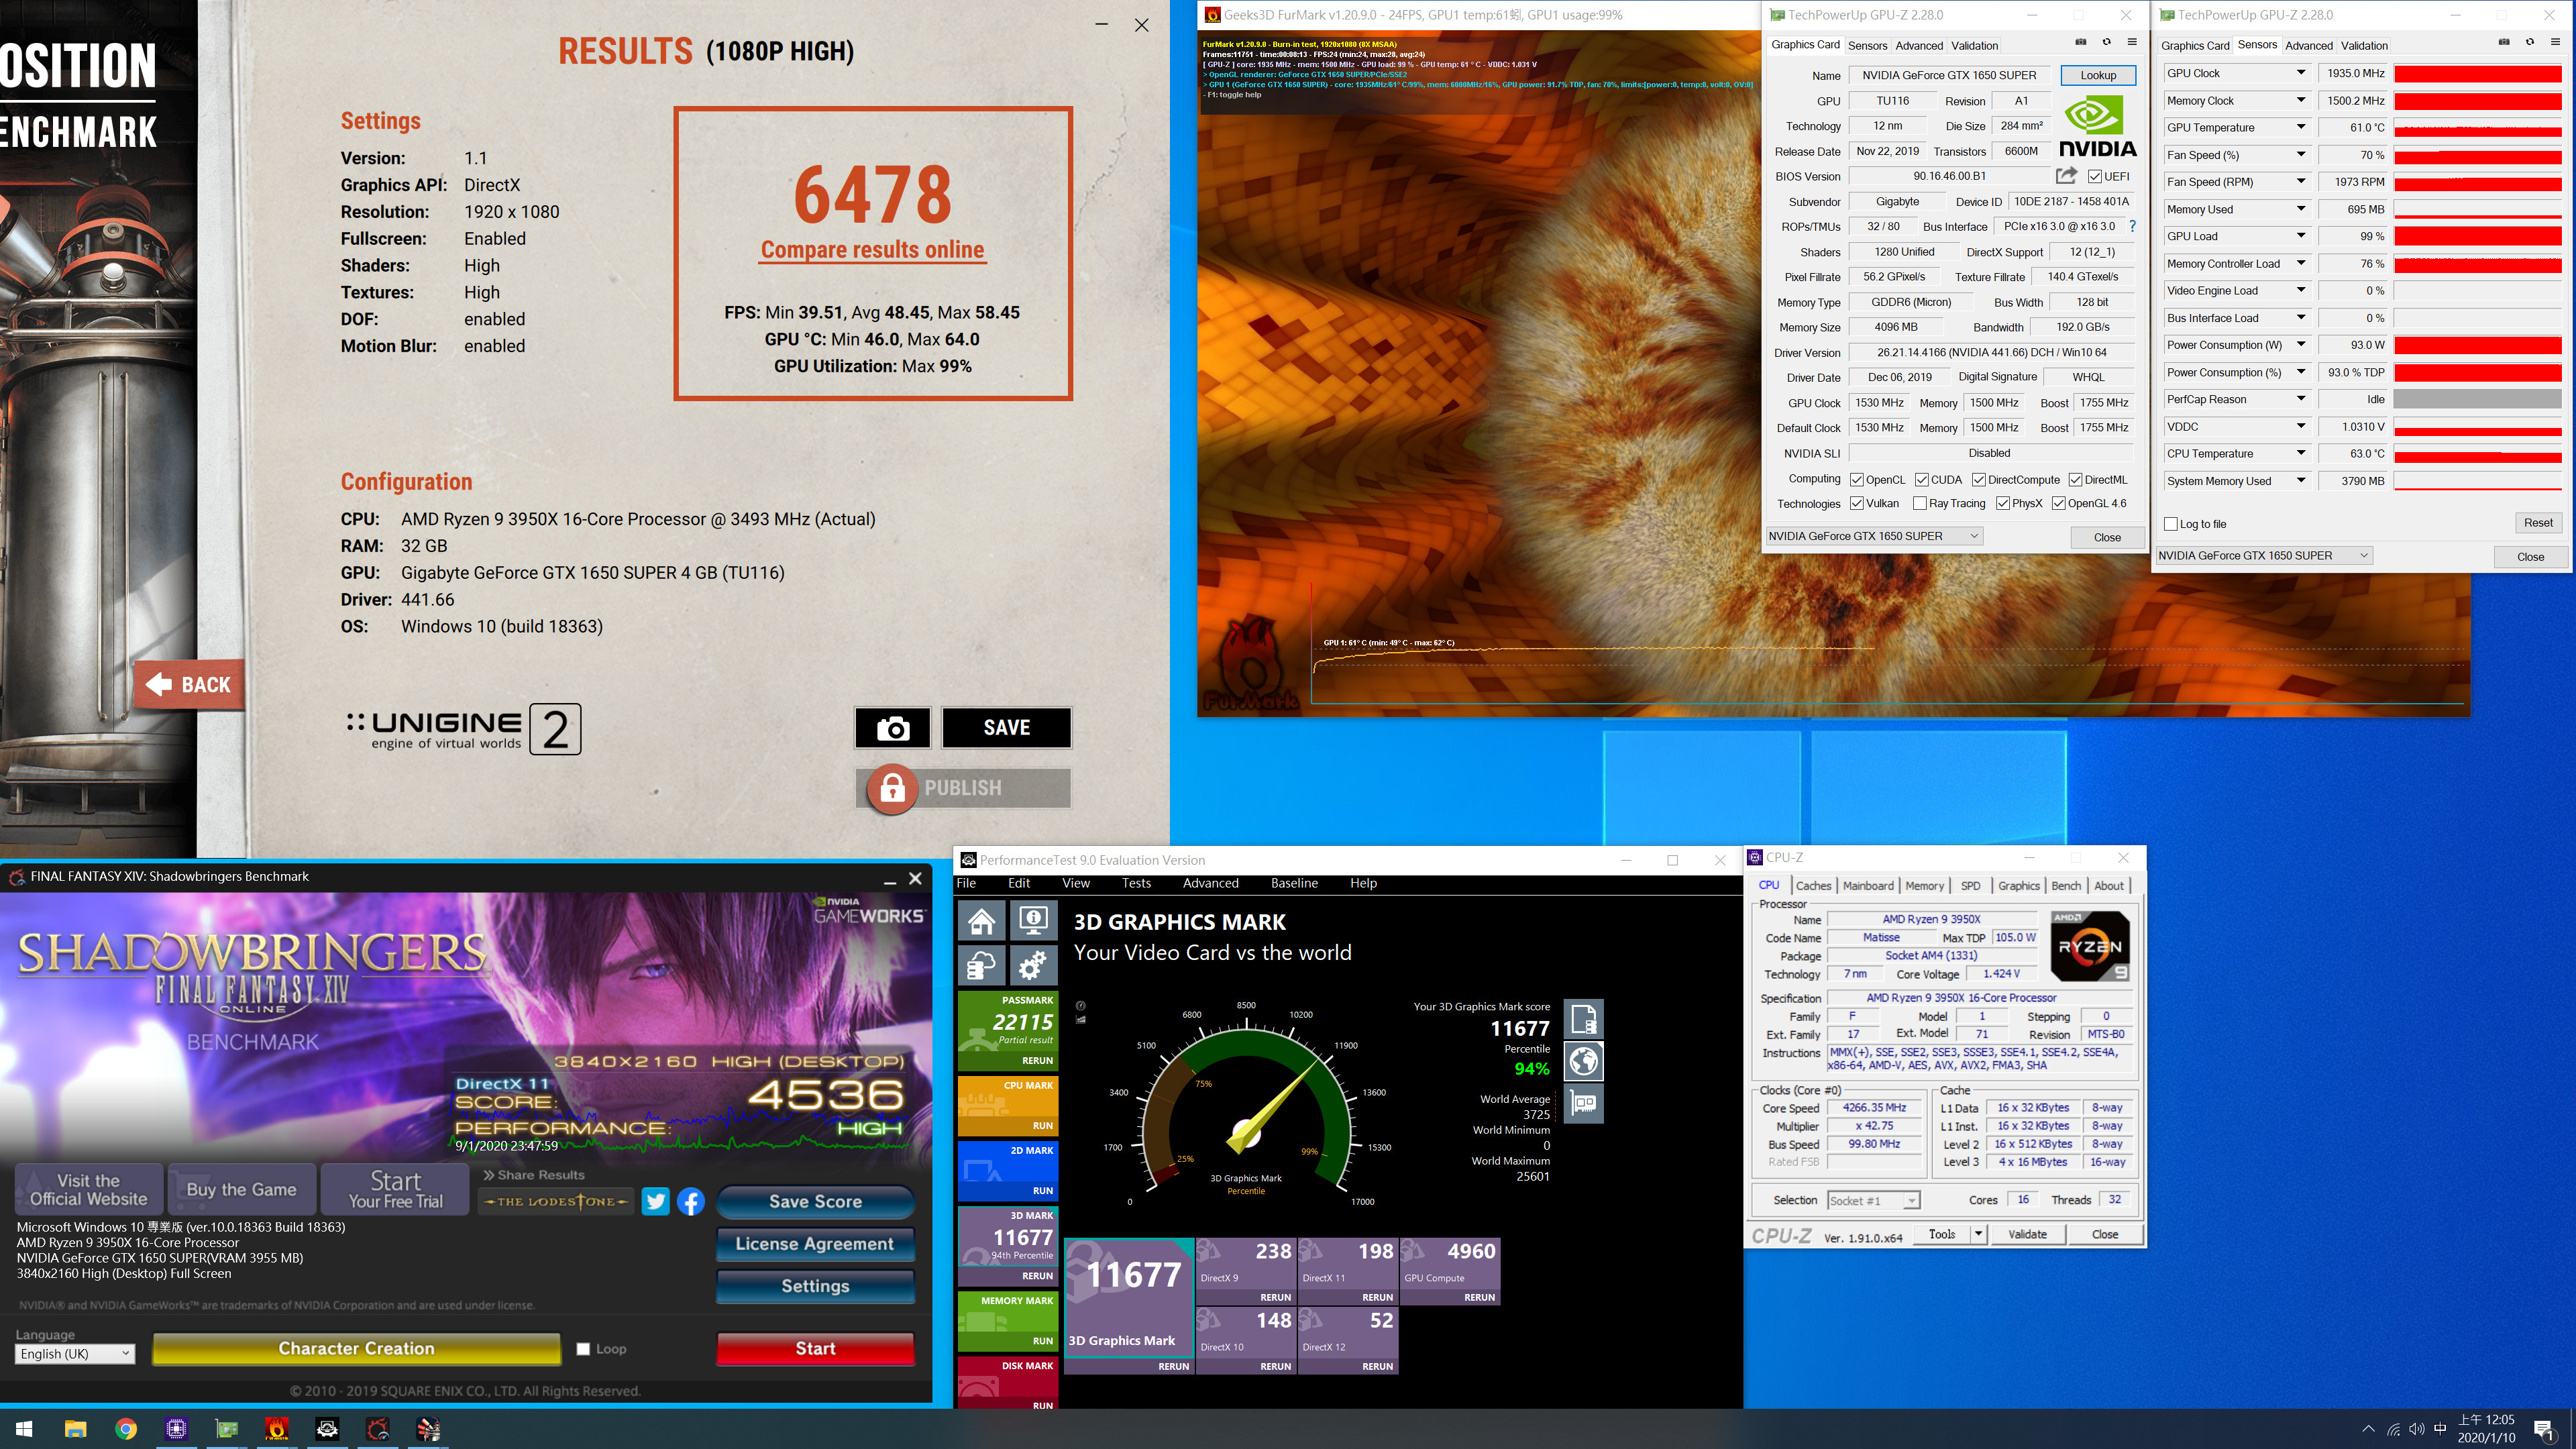Click the globe world comparison icon
Screen dimensions: 2576x1449
pos(1583,1061)
